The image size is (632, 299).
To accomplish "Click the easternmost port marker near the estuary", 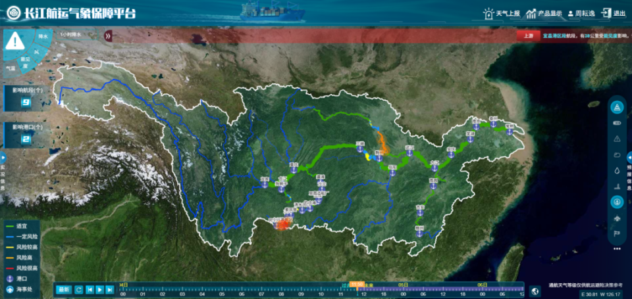I will coord(509,131).
